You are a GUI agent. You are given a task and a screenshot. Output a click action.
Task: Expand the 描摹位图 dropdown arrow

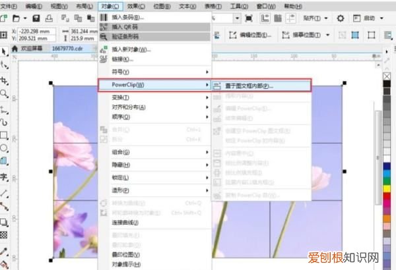[x=327, y=35]
